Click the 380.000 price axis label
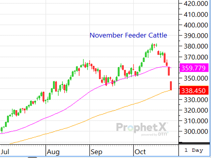 point(194,46)
